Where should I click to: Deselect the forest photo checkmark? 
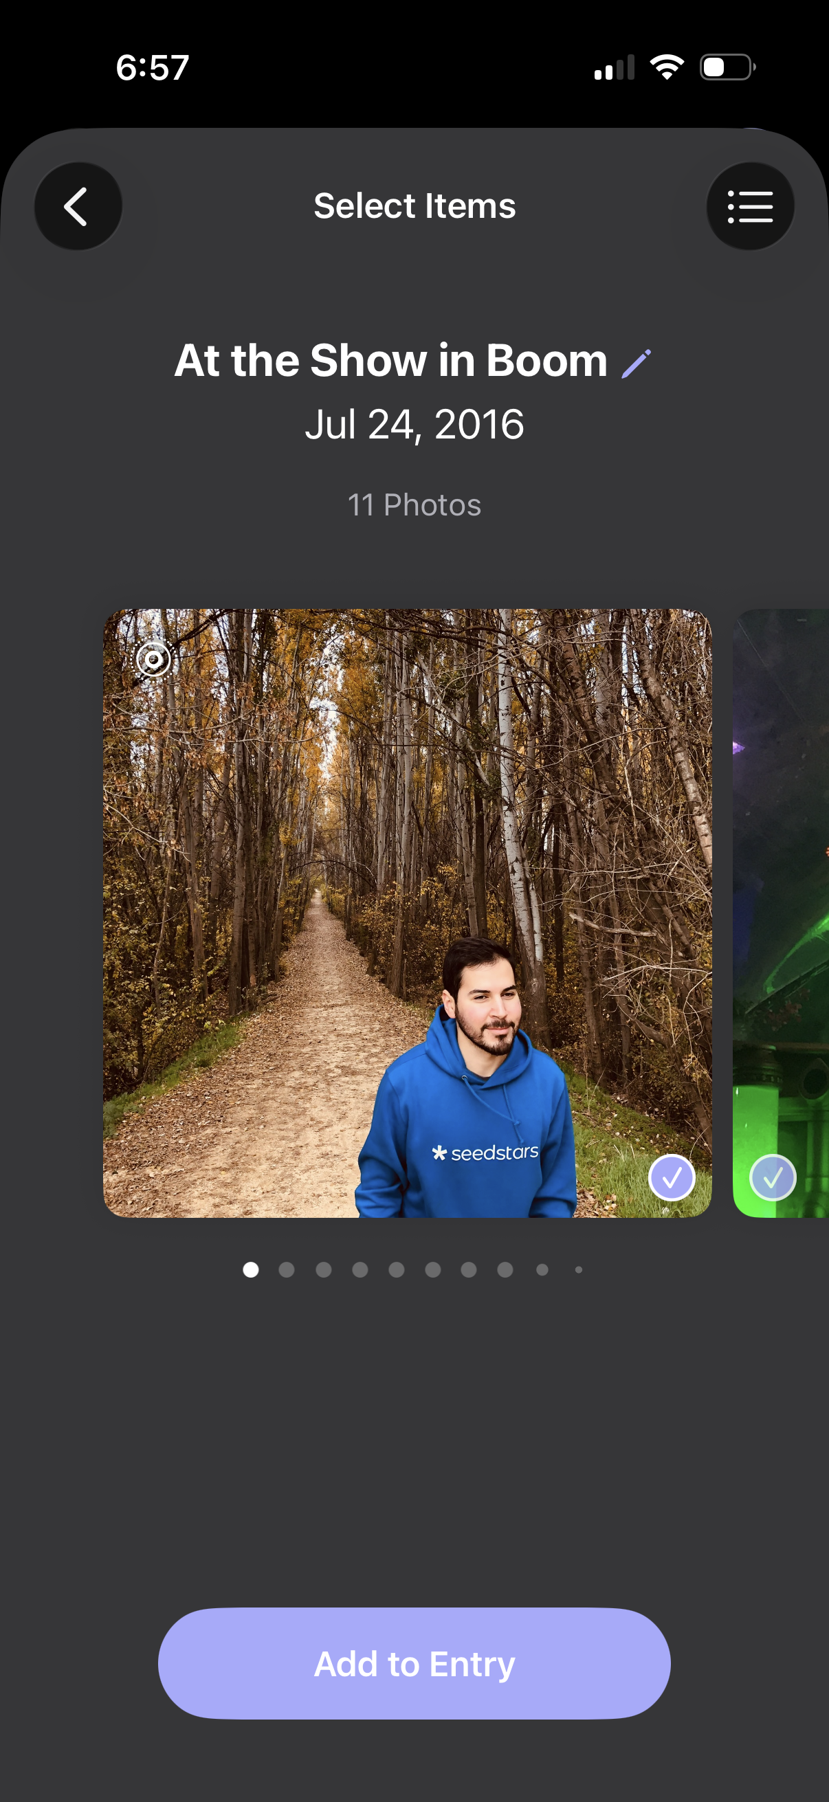tap(672, 1177)
